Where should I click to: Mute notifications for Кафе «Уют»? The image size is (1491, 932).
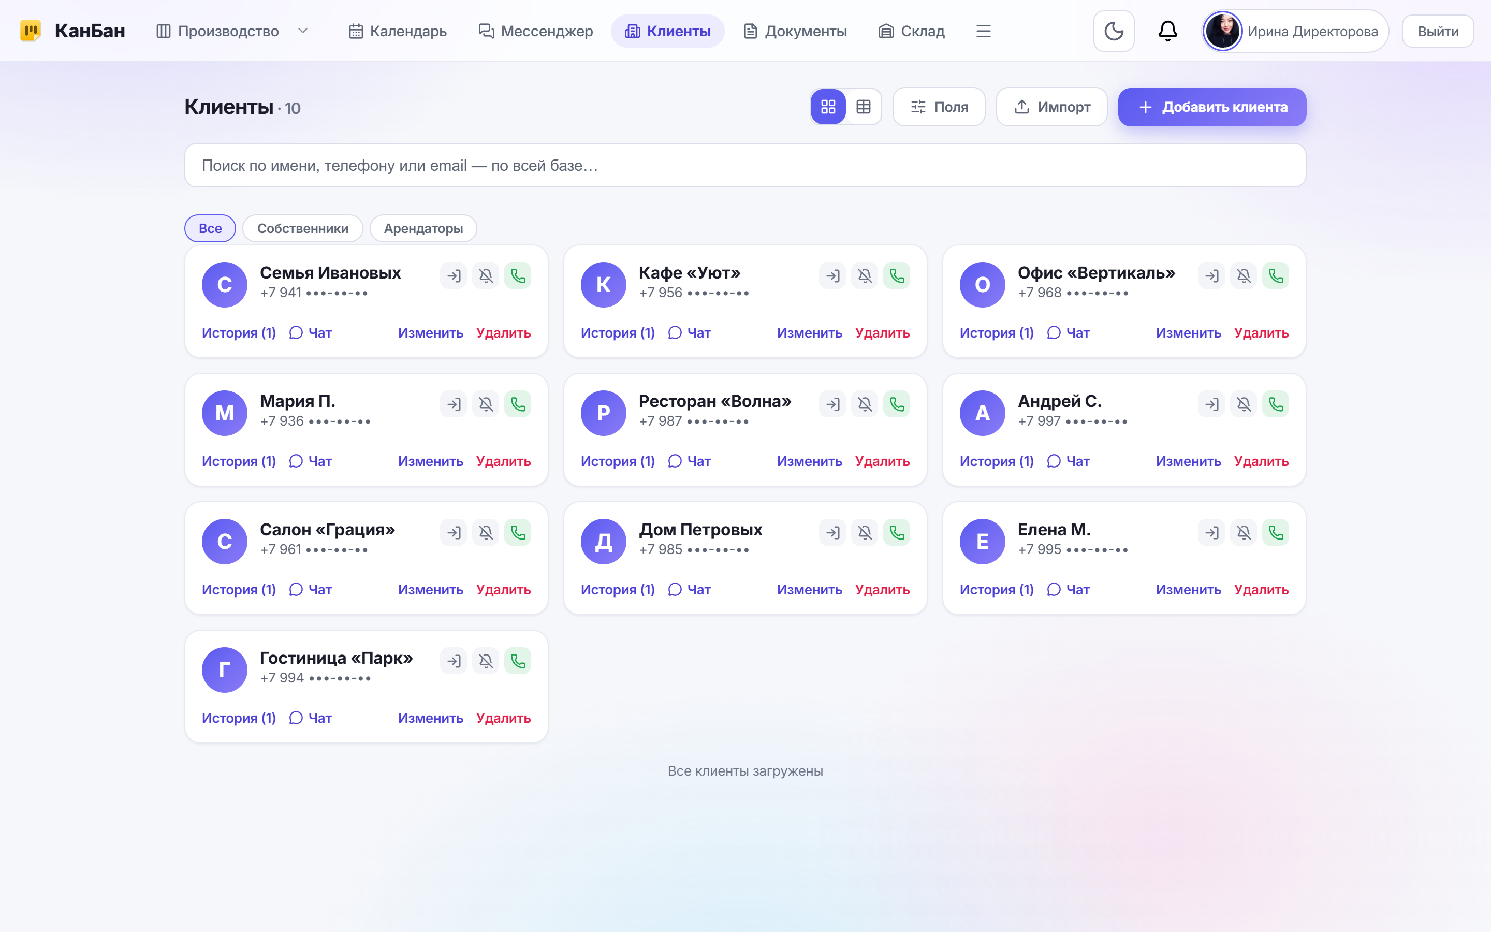point(865,275)
